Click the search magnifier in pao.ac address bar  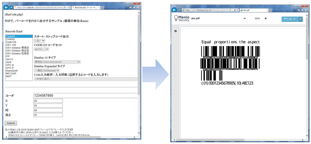point(64,8)
